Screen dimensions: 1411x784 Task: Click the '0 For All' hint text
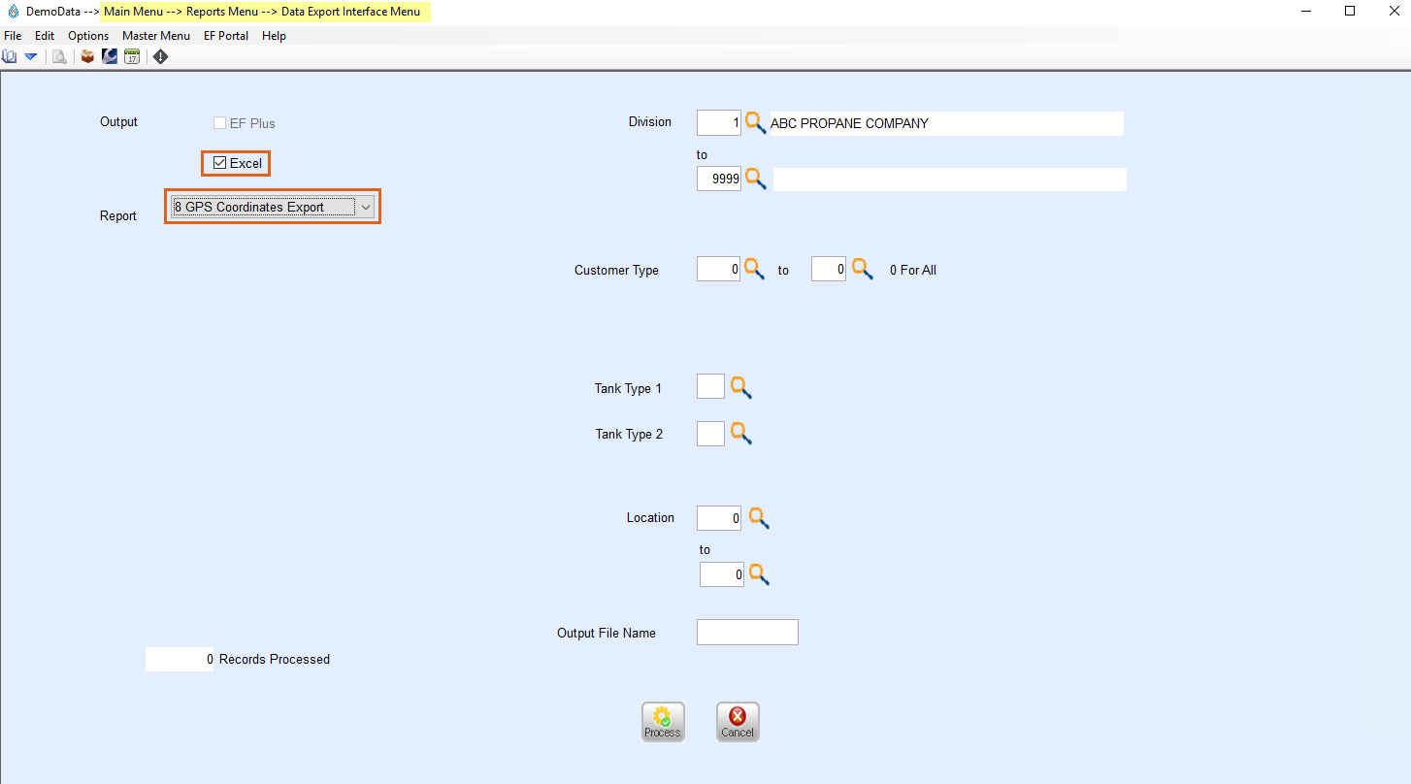[913, 270]
